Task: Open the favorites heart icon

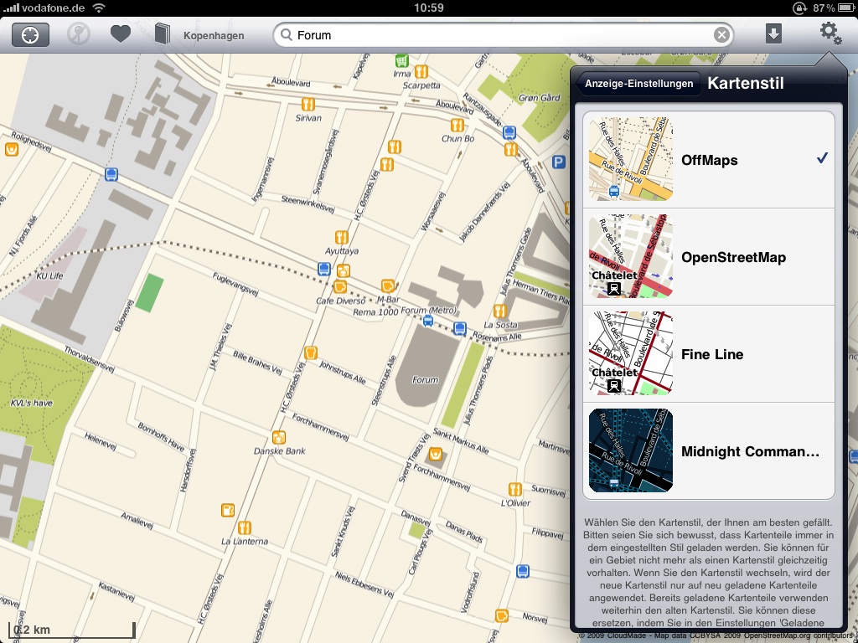Action: click(121, 35)
